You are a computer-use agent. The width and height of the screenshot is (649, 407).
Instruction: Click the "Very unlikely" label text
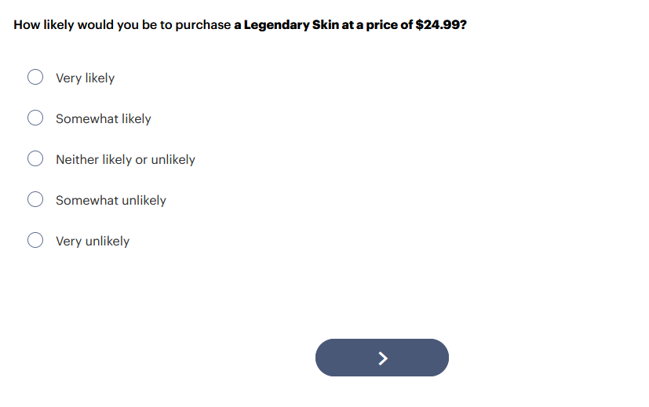point(92,241)
